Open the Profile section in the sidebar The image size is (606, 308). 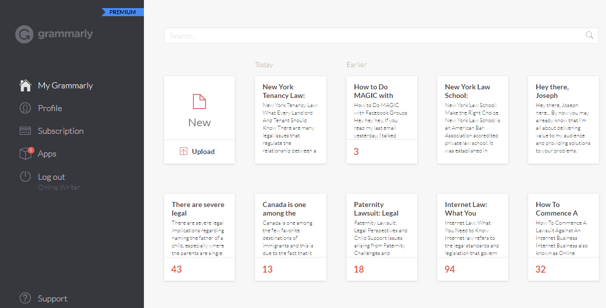pyautogui.click(x=25, y=108)
